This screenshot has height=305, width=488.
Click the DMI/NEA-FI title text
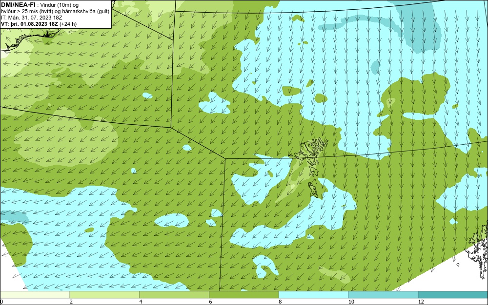[18, 5]
